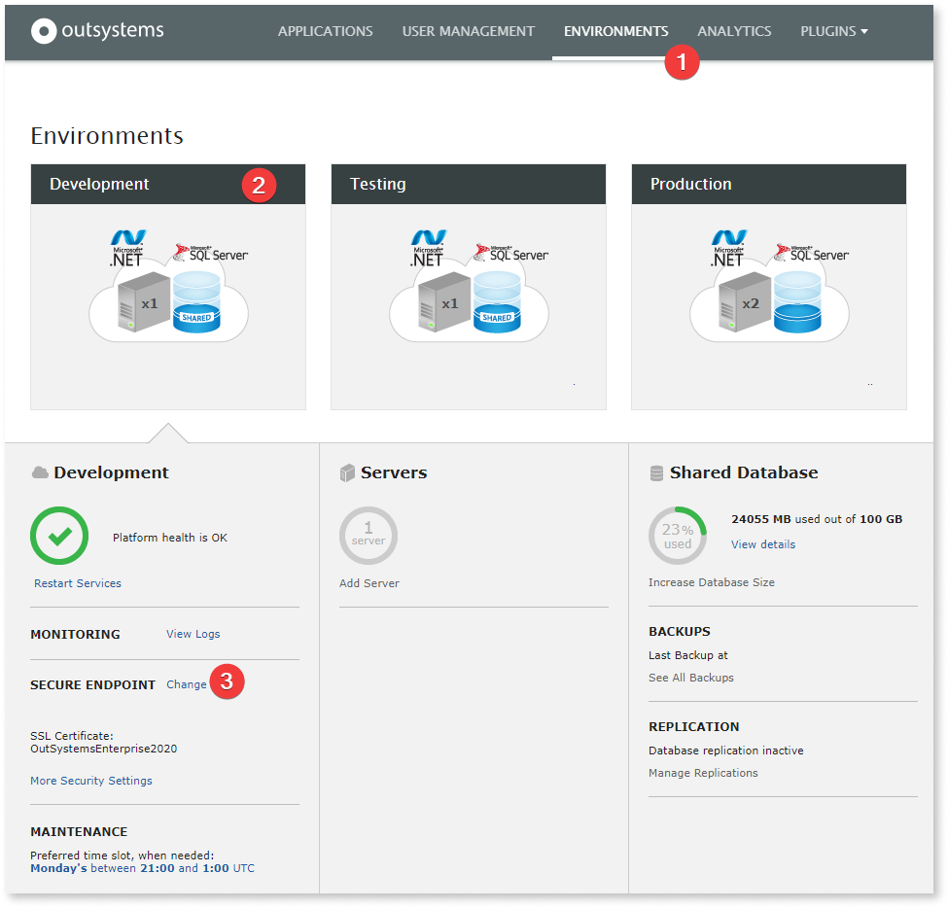Click the package icon beside the Servers heading
Image resolution: width=948 pixels, height=908 pixels.
coord(349,471)
